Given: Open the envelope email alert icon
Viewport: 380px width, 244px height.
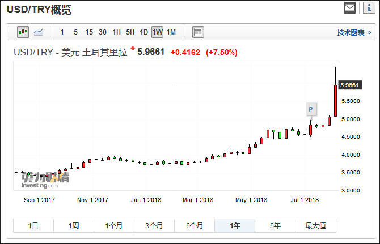Looking at the screenshot, I should pyautogui.click(x=350, y=8).
